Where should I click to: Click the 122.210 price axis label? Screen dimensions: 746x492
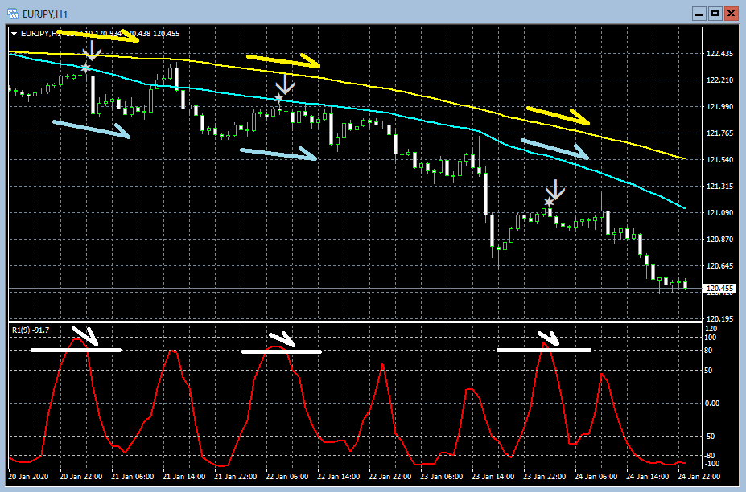coord(719,80)
